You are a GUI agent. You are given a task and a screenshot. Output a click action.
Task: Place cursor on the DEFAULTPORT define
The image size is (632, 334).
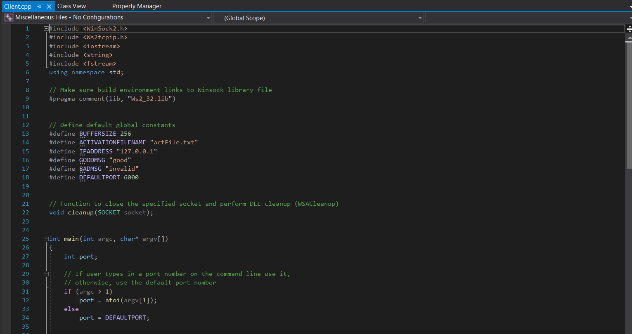pos(99,177)
